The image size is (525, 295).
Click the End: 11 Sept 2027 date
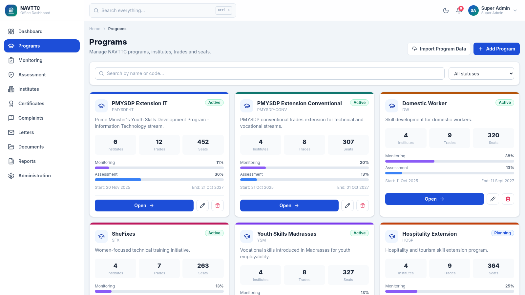tap(497, 181)
